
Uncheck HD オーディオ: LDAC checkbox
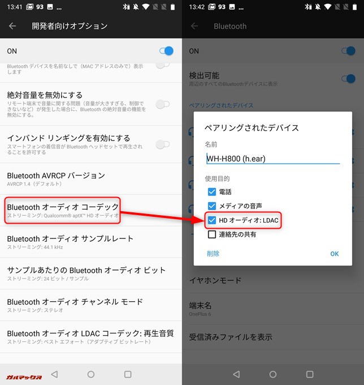tap(212, 220)
